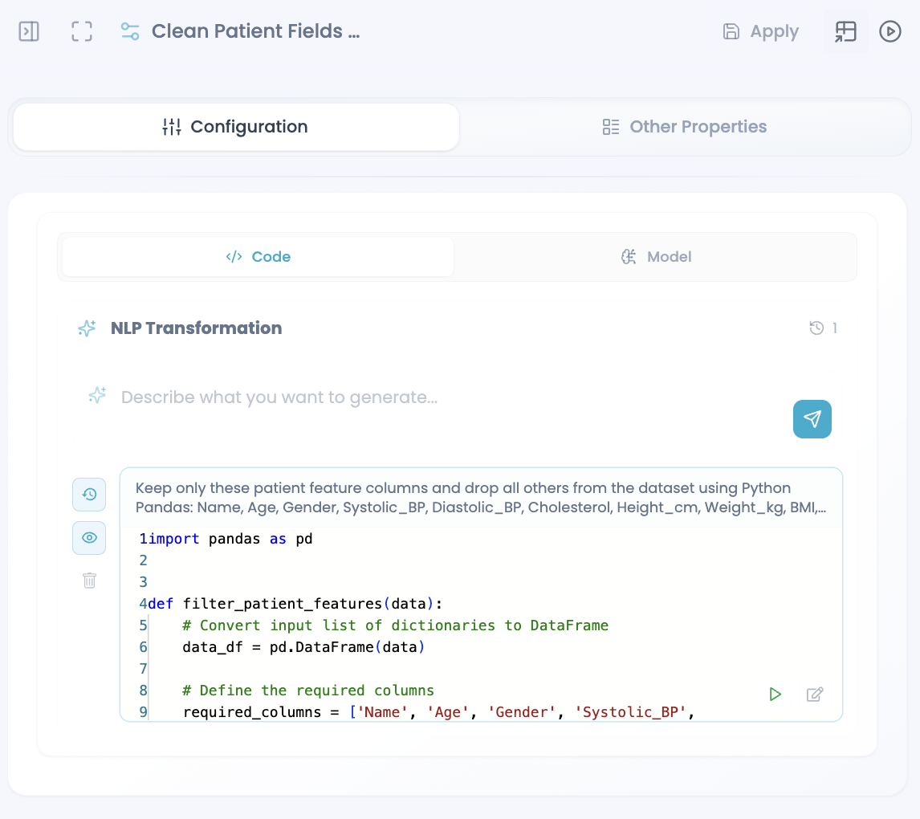Edit the generated code
The image size is (920, 819).
(x=815, y=694)
